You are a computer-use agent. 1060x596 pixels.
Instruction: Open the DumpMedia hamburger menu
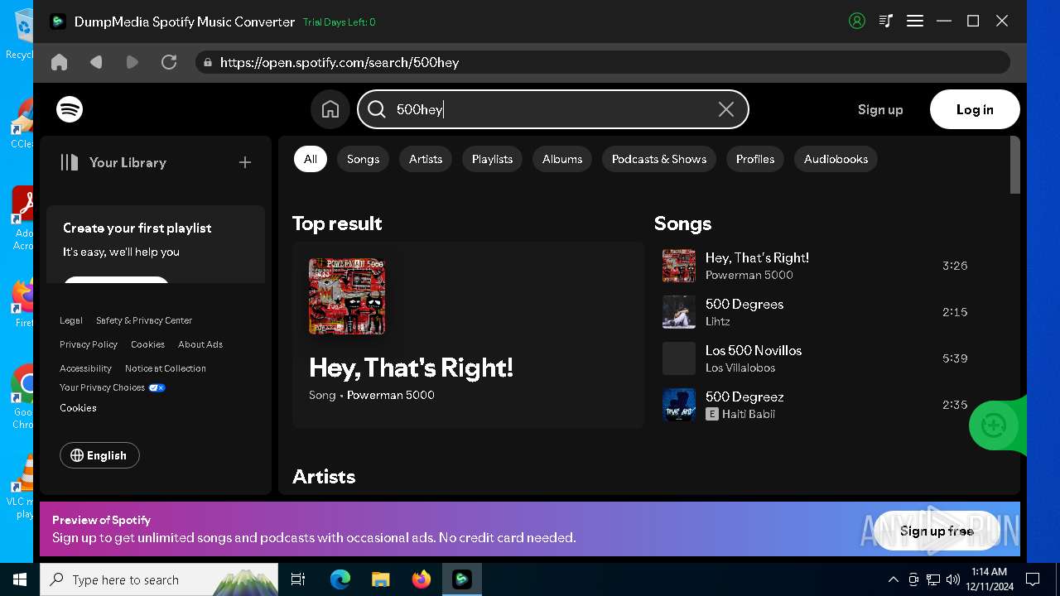pyautogui.click(x=915, y=22)
